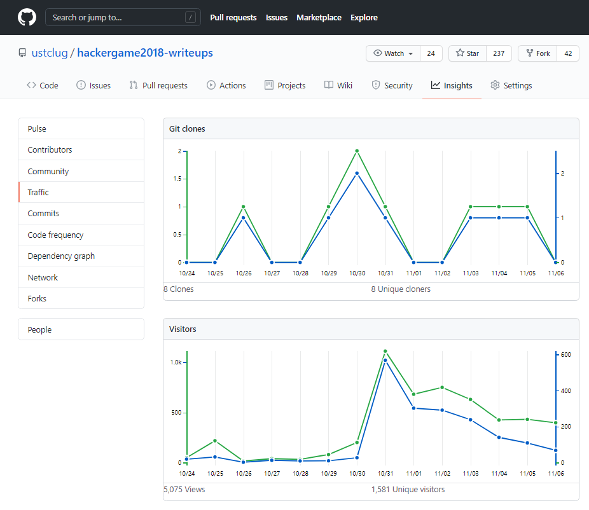589x510 pixels.
Task: Click the Wiki tab book icon
Action: pyautogui.click(x=329, y=85)
